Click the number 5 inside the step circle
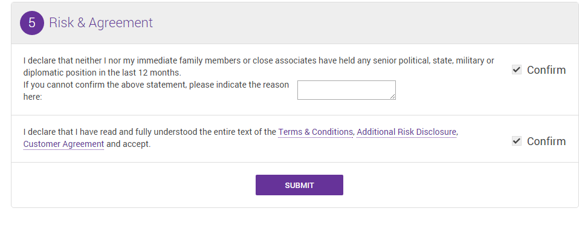This screenshot has width=579, height=237. click(x=32, y=23)
